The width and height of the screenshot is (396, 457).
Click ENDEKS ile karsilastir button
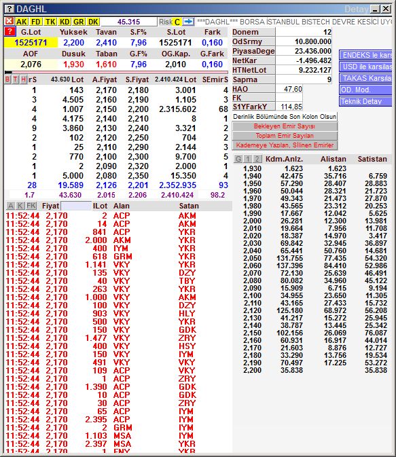pyautogui.click(x=365, y=55)
